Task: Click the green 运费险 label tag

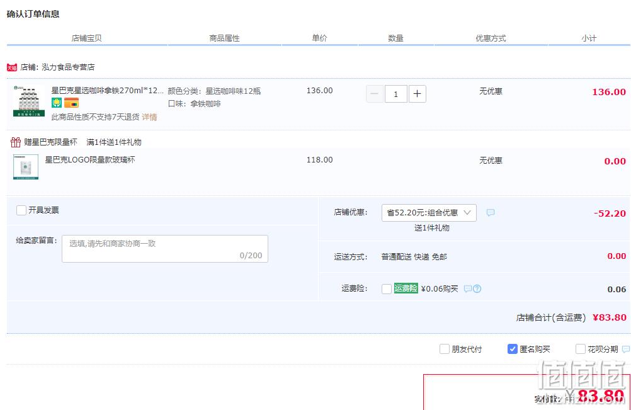Action: click(x=406, y=288)
